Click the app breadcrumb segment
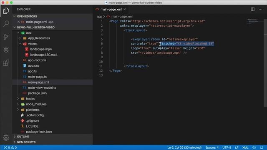267x150 pixels. [x=99, y=17]
